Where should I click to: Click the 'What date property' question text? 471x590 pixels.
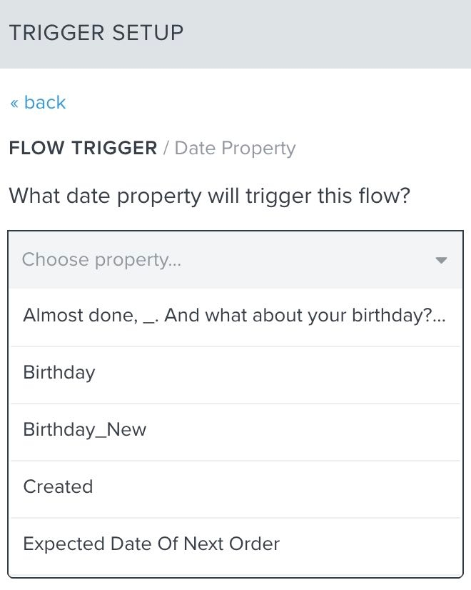click(x=209, y=196)
